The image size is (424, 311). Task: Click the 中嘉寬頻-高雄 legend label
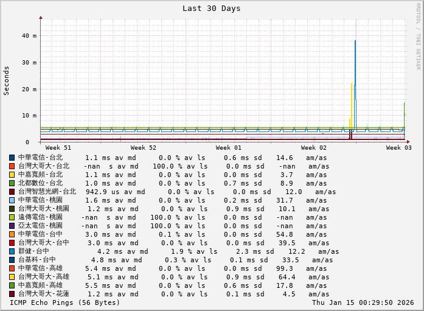pos(40,285)
